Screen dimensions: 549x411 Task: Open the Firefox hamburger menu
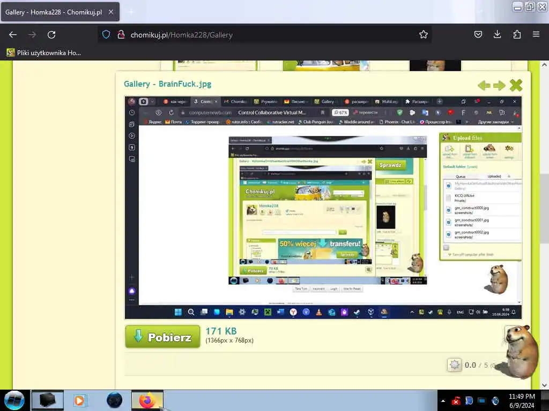536,34
